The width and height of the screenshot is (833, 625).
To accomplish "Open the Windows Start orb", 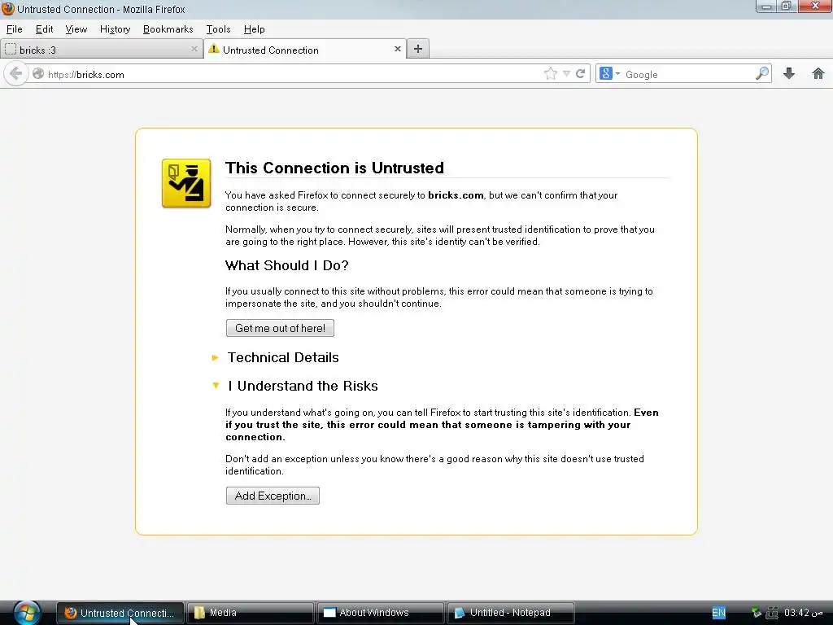I will pos(27,613).
